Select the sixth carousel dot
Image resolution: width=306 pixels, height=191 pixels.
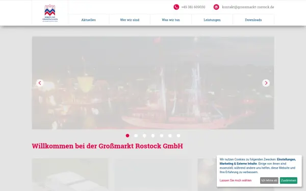(170, 135)
